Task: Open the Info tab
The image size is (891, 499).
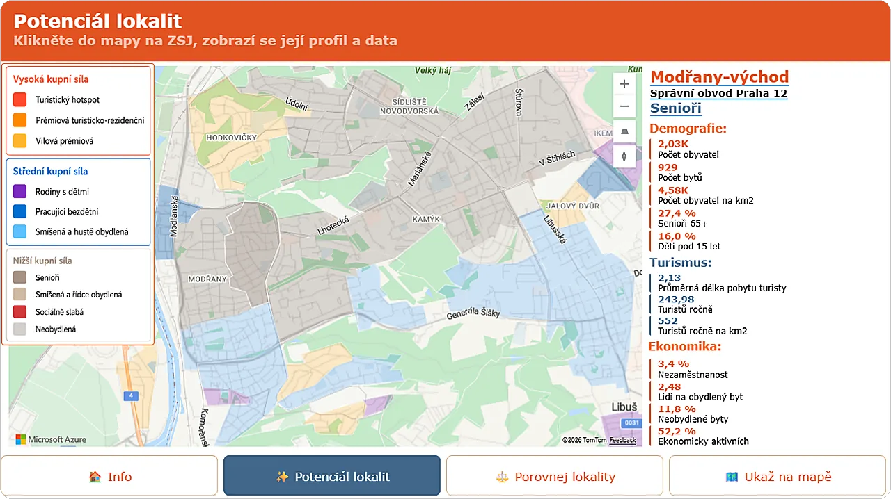Action: click(x=109, y=476)
